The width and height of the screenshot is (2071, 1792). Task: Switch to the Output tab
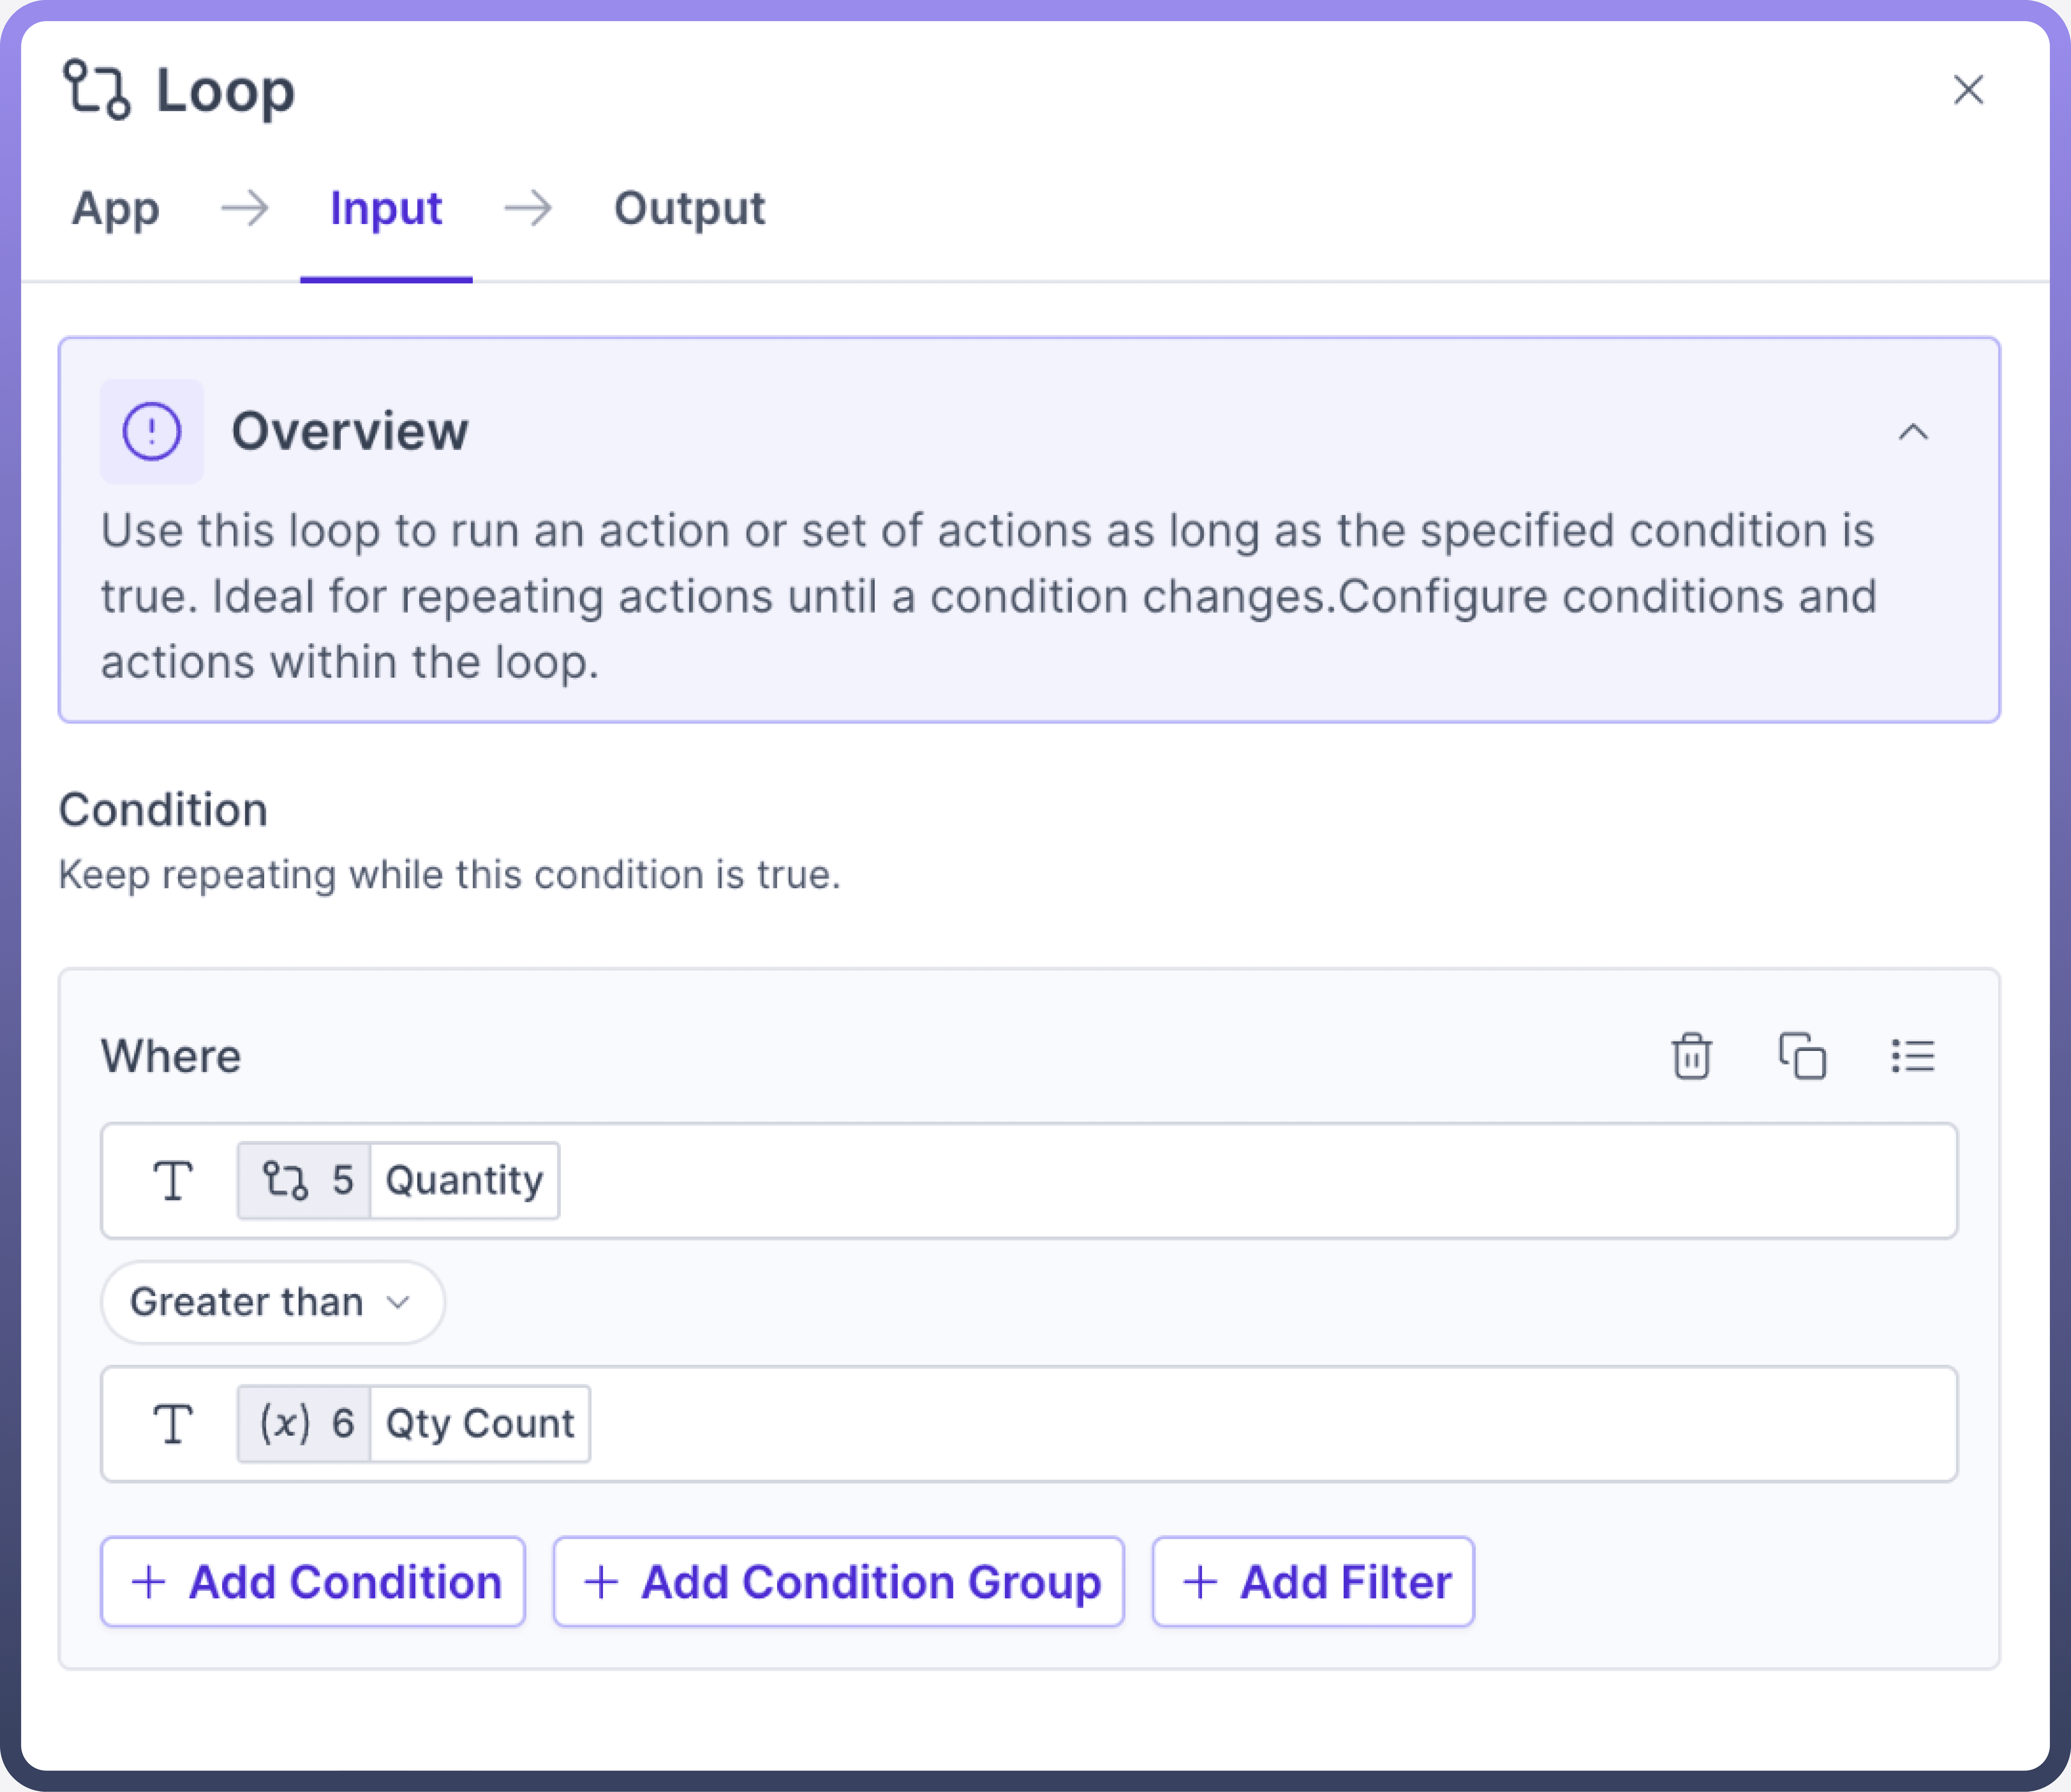pyautogui.click(x=689, y=209)
